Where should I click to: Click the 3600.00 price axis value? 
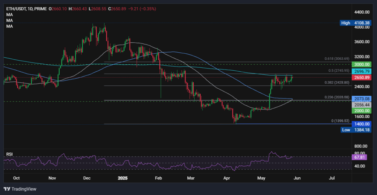[362, 42]
